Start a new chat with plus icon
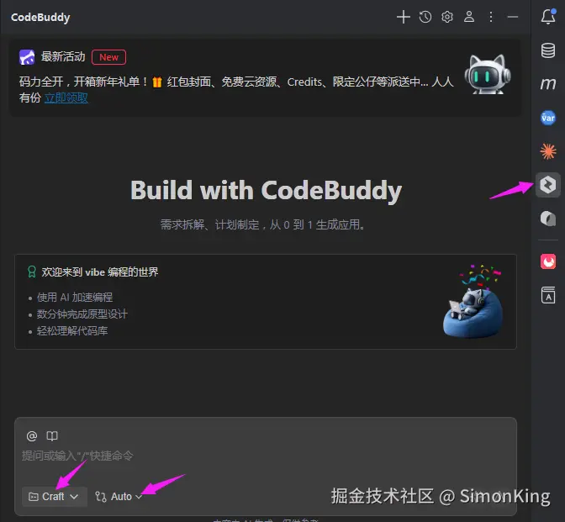Screen dimensions: 565x522 pyautogui.click(x=404, y=17)
